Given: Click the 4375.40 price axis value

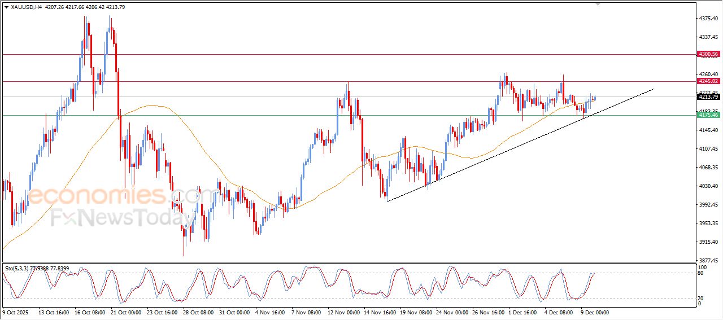Looking at the screenshot, I should click(x=708, y=19).
